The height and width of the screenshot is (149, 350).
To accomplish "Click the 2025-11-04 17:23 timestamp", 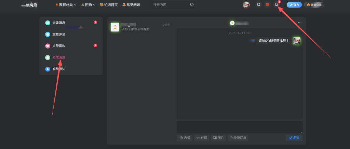I will tap(240, 33).
